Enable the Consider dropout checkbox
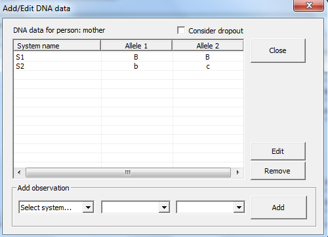This screenshot has height=237, width=328. click(x=181, y=30)
